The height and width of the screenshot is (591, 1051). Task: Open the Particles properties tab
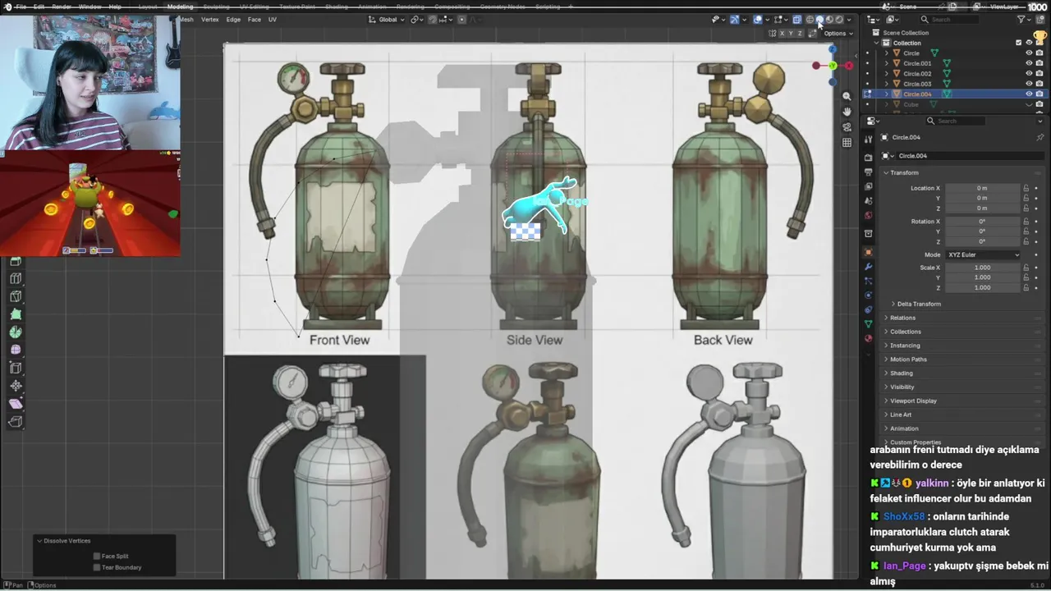coord(869,281)
